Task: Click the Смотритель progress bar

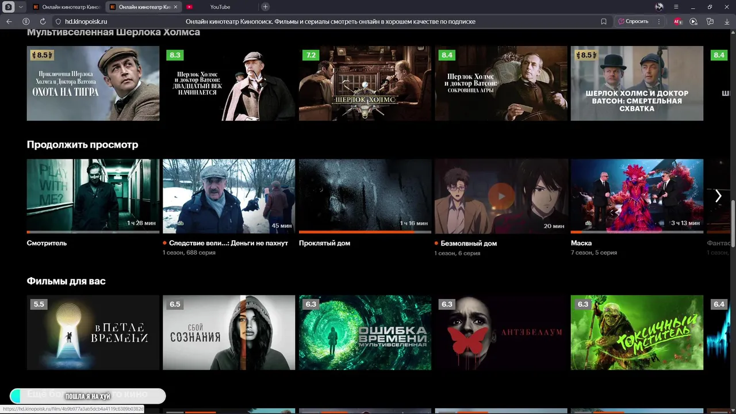Action: 93,232
